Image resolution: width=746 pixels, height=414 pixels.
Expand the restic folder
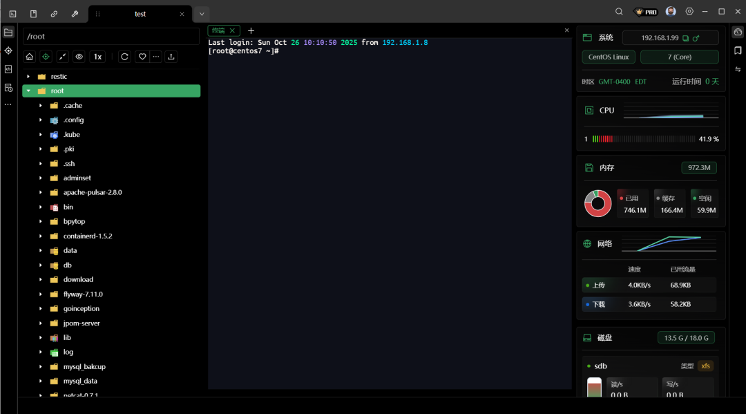point(28,76)
